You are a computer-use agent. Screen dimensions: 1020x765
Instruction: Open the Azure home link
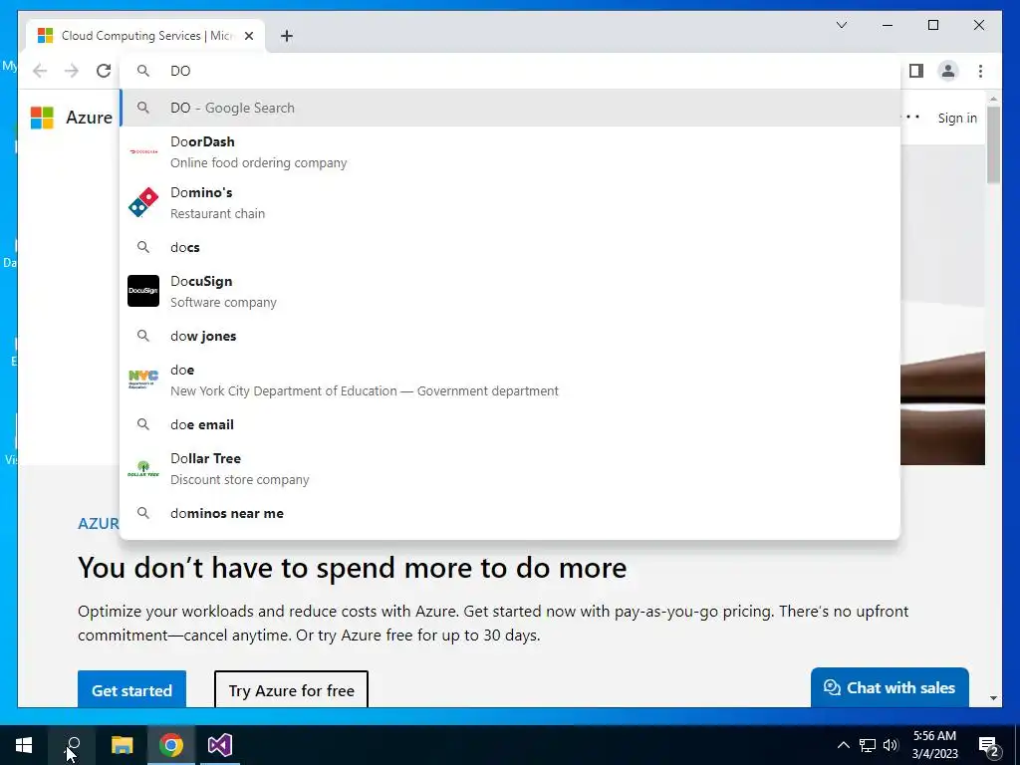pos(89,118)
